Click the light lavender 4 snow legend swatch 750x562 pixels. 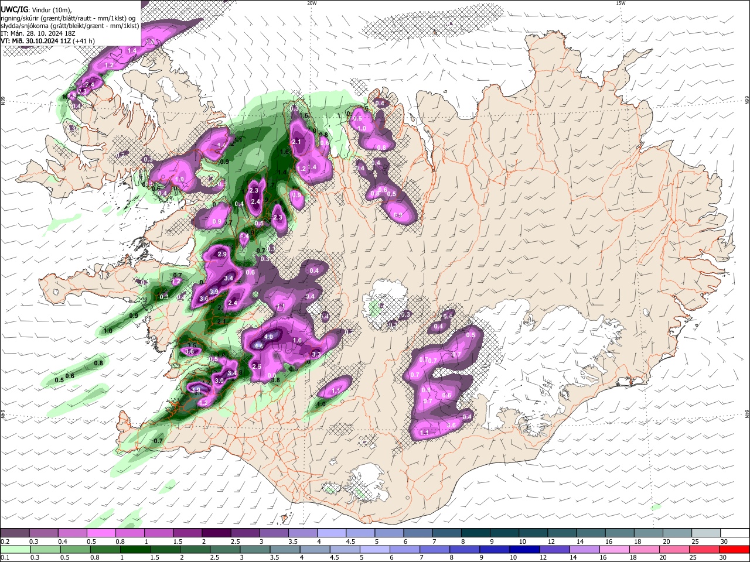(331, 533)
